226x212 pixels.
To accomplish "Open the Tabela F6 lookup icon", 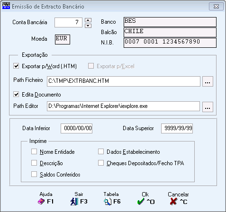I will (108, 202).
